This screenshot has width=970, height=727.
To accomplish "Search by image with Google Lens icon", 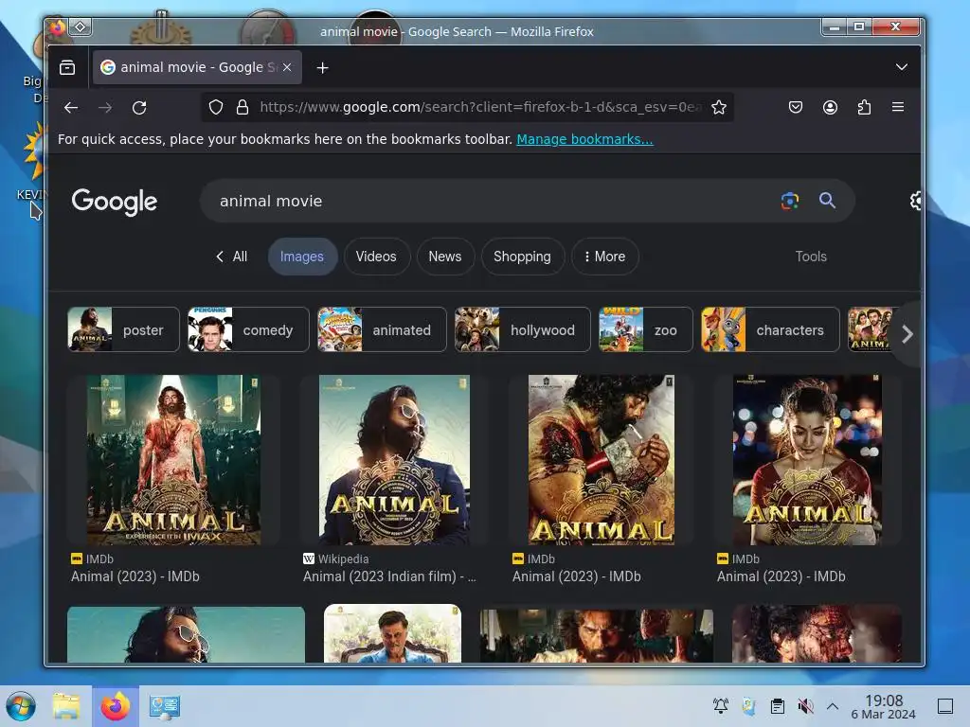I will [x=790, y=201].
